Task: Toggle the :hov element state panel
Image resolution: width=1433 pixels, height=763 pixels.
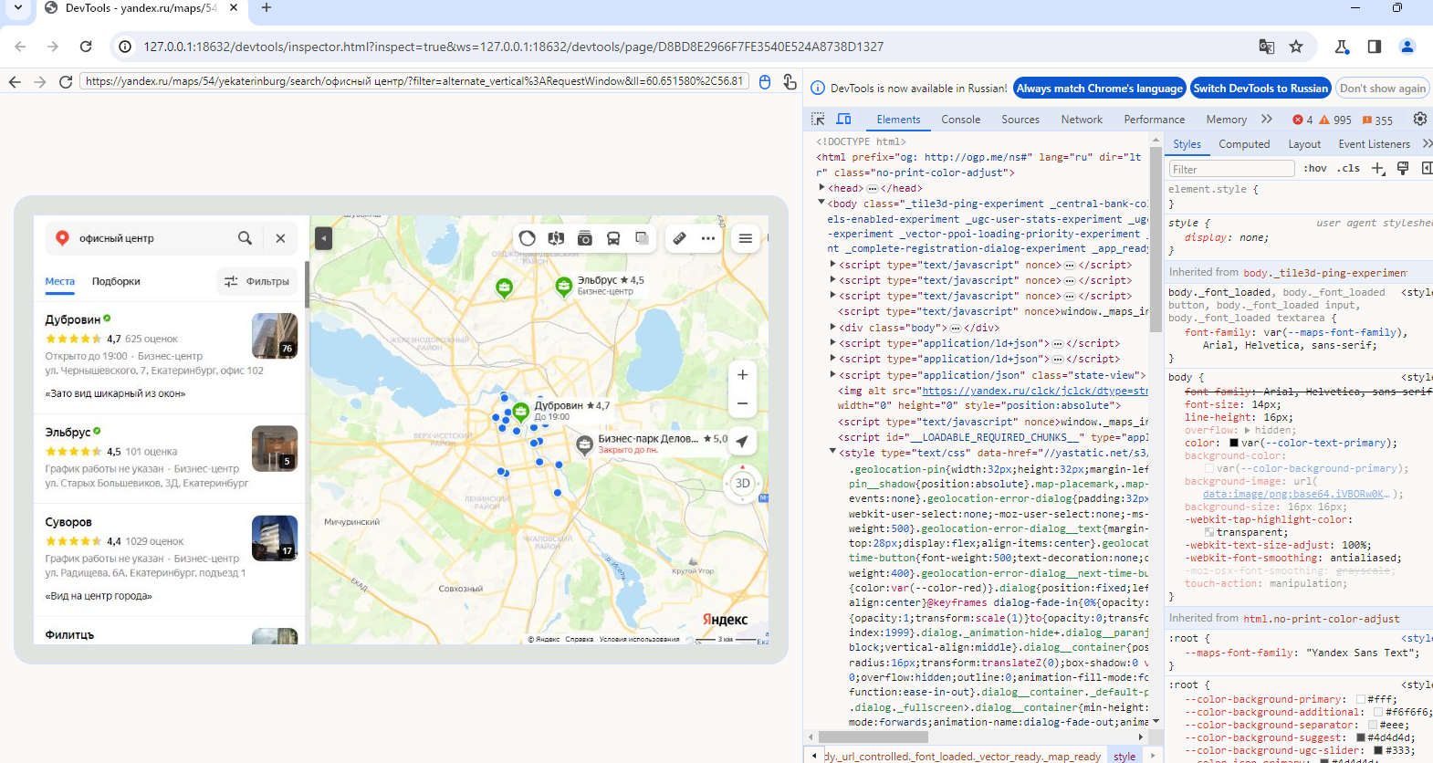Action: pos(1314,169)
